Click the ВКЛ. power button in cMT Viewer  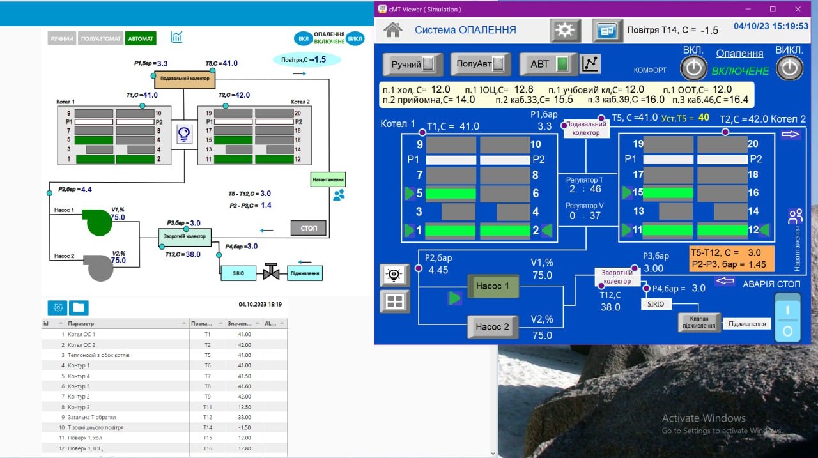pyautogui.click(x=694, y=68)
